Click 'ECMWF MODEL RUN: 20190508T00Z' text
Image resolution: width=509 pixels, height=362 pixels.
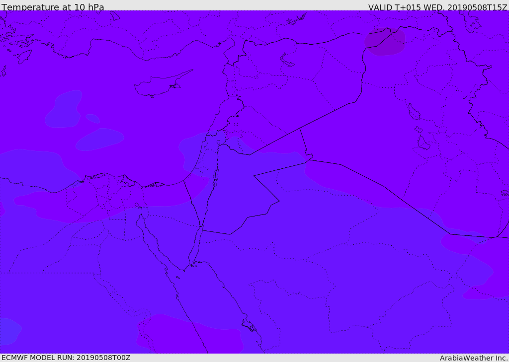point(66,358)
